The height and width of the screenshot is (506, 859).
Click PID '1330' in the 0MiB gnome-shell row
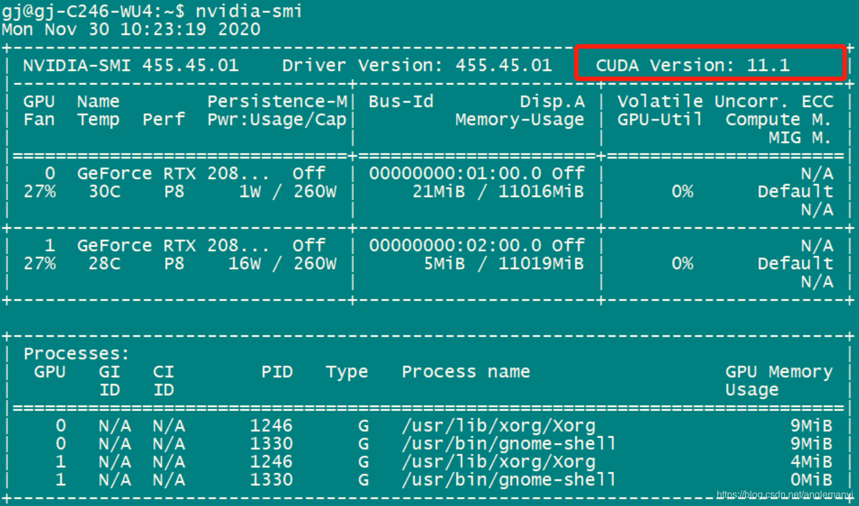[x=271, y=479]
